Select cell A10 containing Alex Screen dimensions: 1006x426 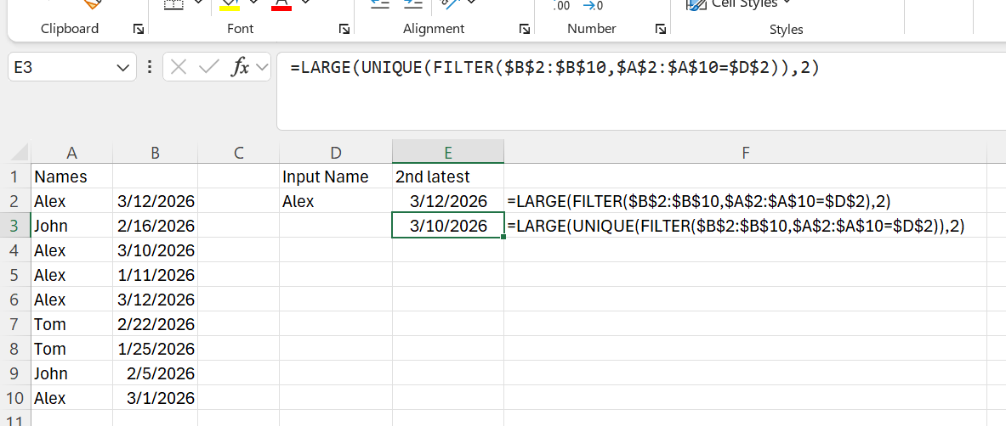71,398
